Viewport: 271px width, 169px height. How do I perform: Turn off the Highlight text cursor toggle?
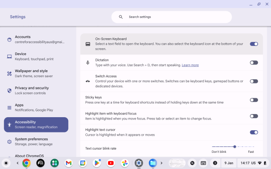(254, 132)
